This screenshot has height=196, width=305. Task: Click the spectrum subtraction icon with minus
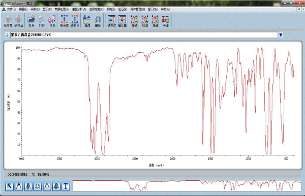pos(134,21)
